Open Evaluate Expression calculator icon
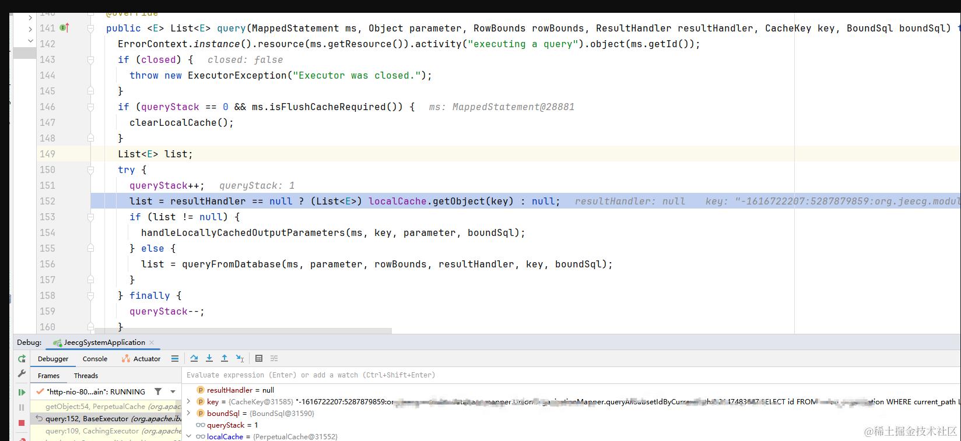 pos(259,358)
